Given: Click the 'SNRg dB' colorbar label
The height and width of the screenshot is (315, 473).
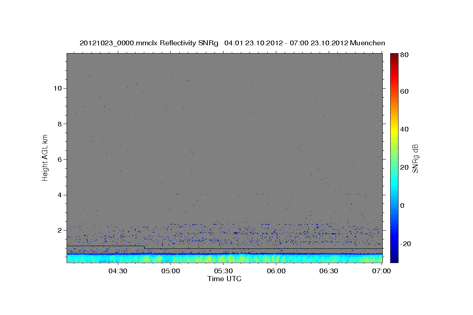Looking at the screenshot, I should [415, 158].
